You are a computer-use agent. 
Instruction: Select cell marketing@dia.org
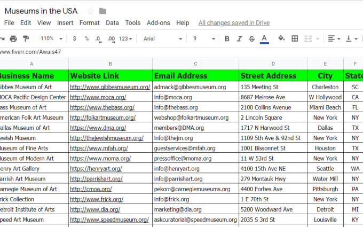195,209
